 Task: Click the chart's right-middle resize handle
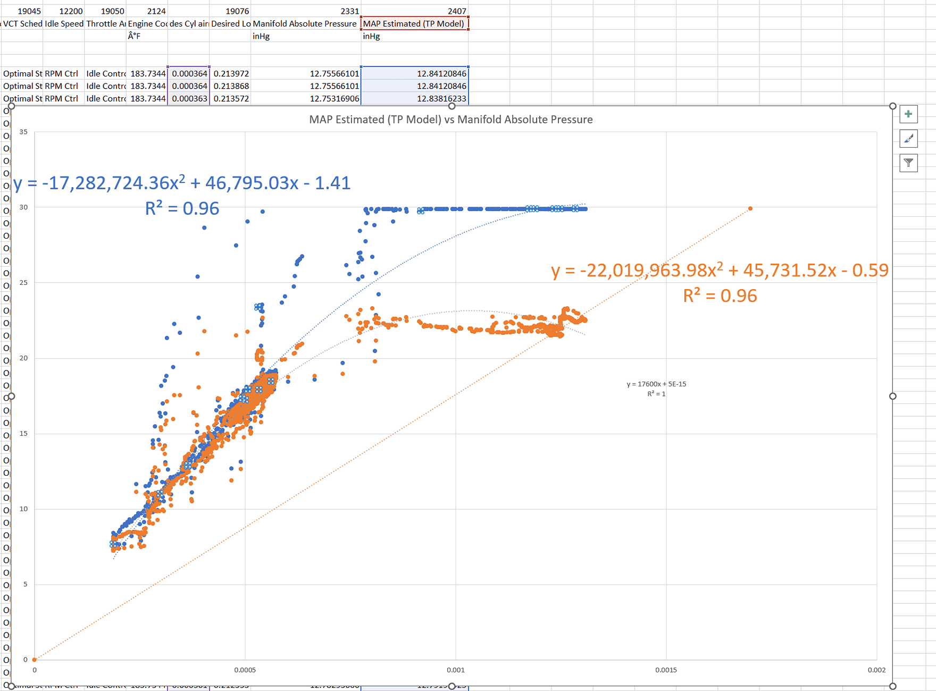point(893,396)
